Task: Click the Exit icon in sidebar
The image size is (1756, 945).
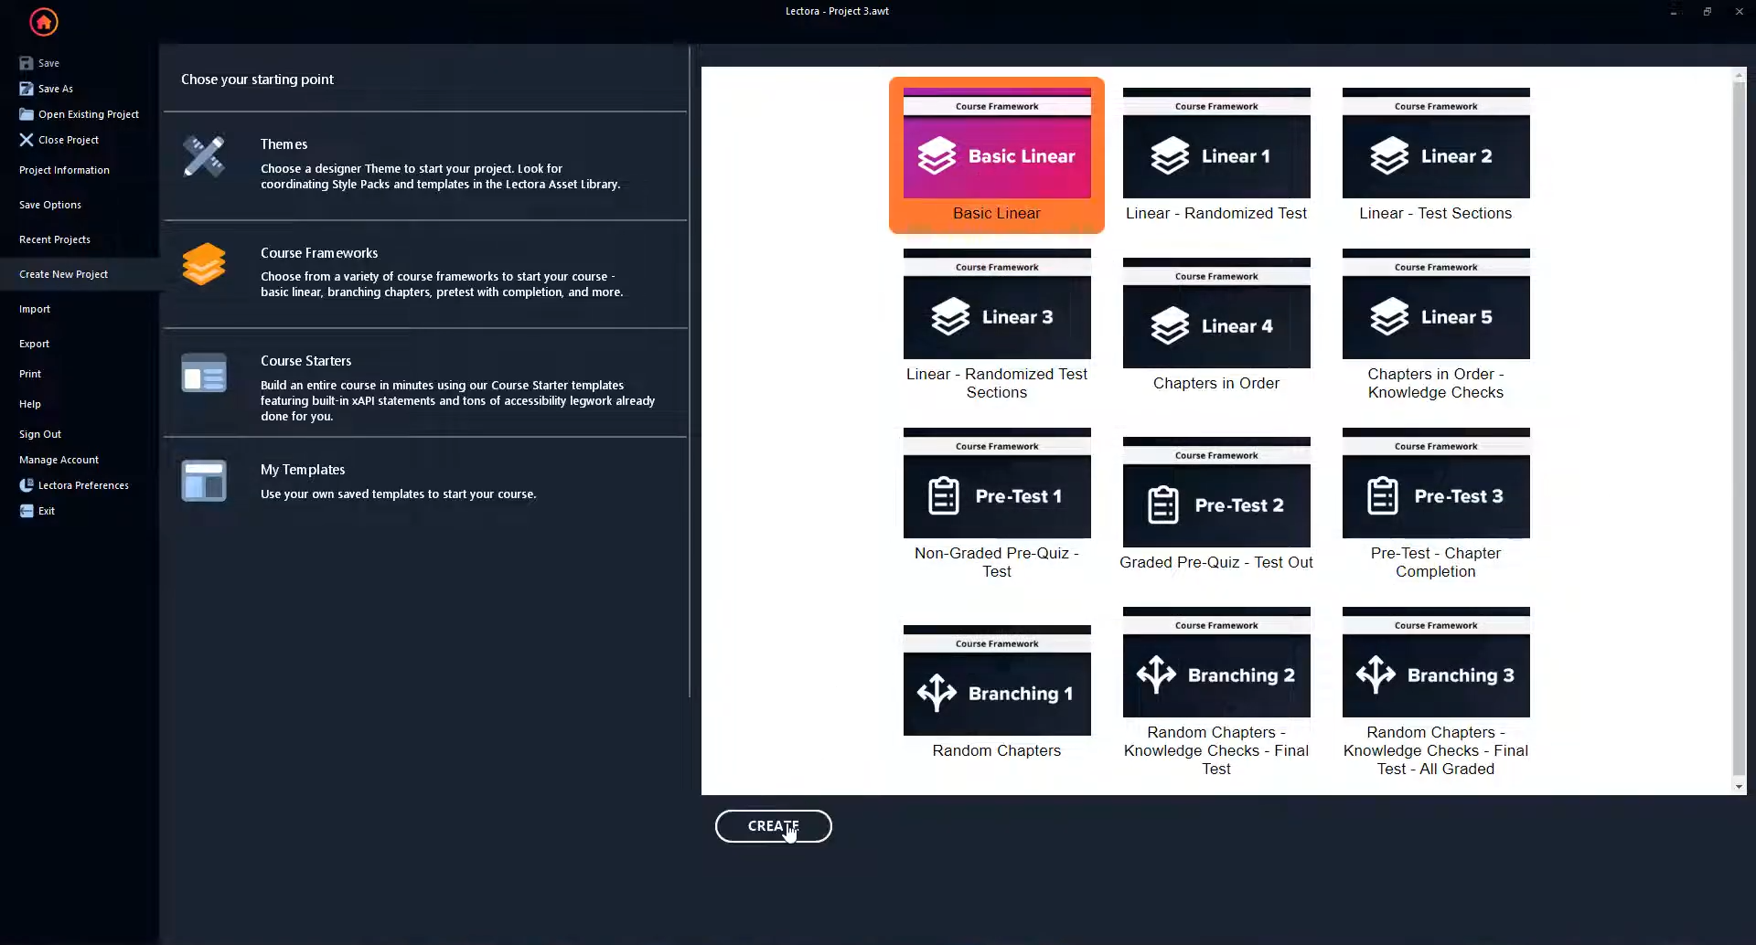Action: [27, 511]
